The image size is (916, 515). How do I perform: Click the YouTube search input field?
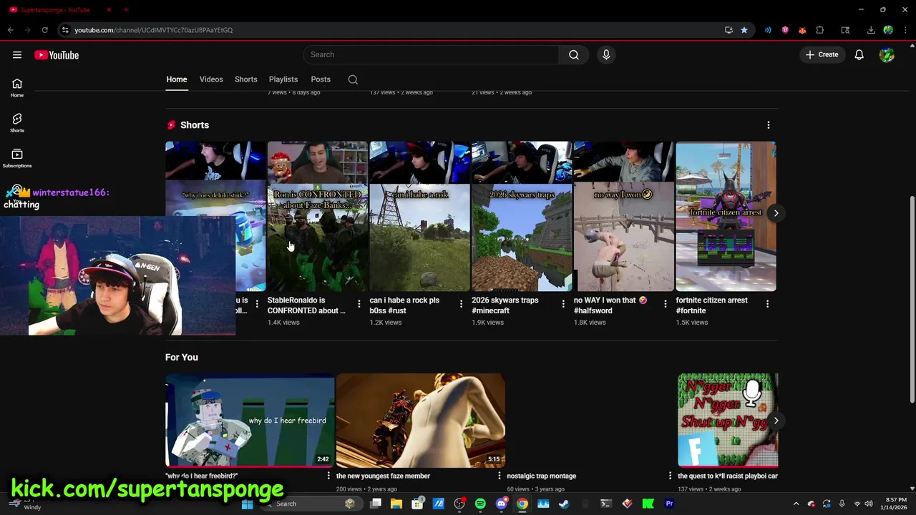click(x=431, y=54)
